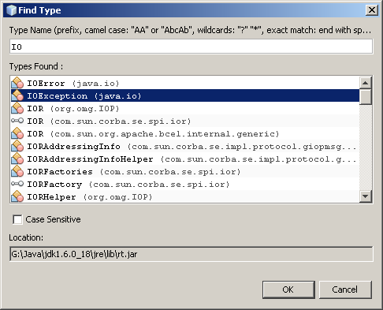Click the scrollbar up arrow in types list
Screen dimensions: 383x310
coord(366,83)
